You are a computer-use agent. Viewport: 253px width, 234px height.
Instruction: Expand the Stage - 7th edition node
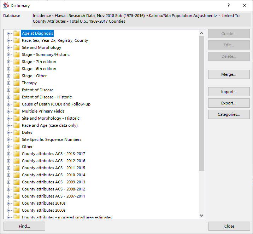[x=8, y=62]
